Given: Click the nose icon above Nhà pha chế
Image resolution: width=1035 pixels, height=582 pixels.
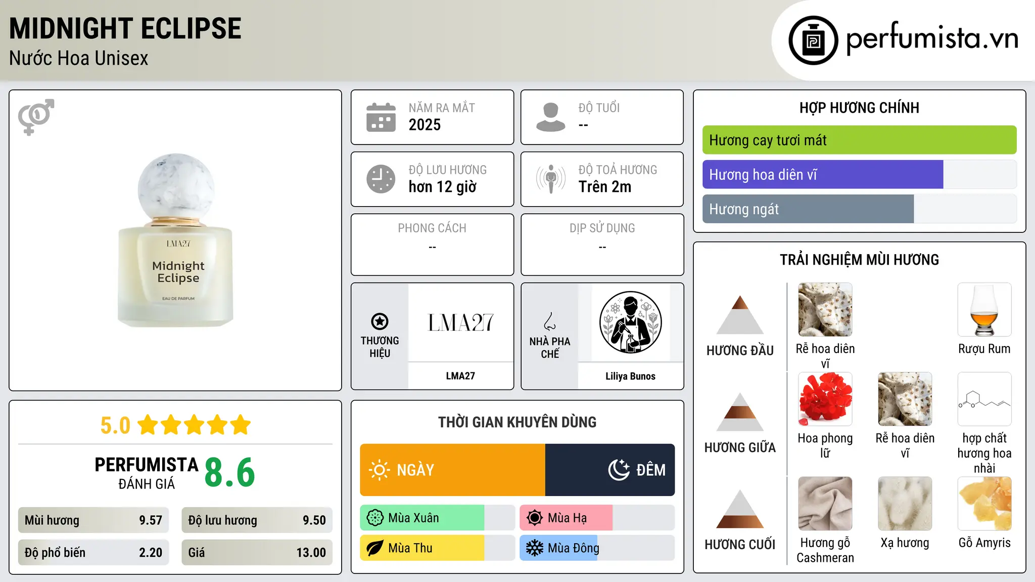Looking at the screenshot, I should point(549,321).
